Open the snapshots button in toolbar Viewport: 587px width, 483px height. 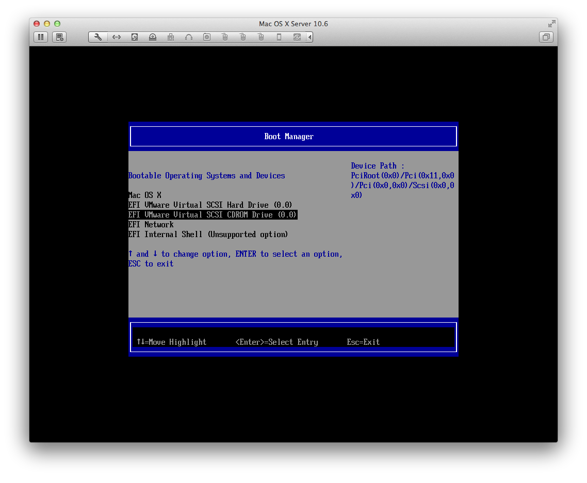(x=59, y=37)
